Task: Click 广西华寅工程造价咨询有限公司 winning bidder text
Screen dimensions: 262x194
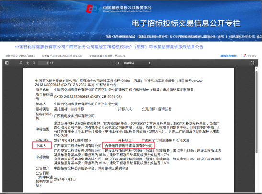Action: click(78, 146)
